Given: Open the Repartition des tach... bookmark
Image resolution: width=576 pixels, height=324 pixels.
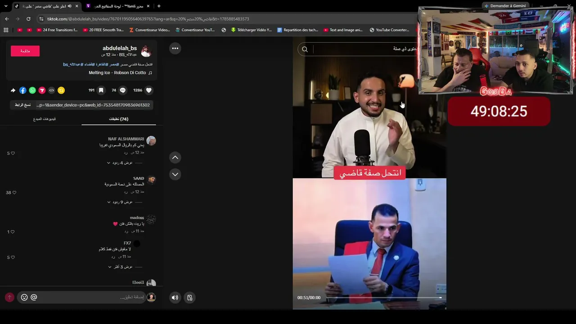Looking at the screenshot, I should [x=298, y=30].
